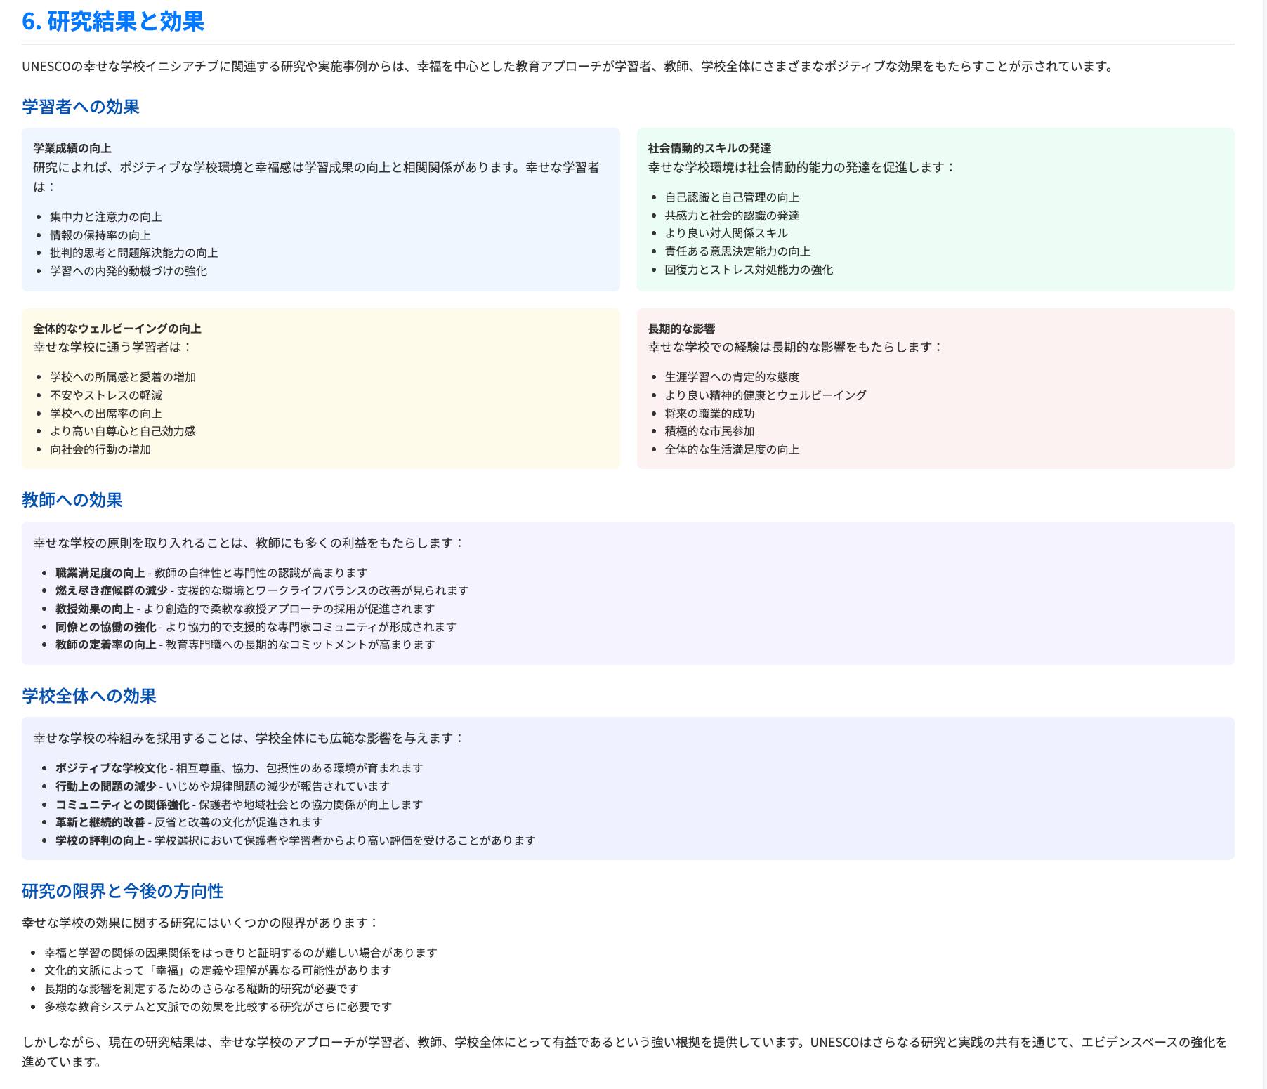Select the 学校全体への効果 subheading
1267x1089 pixels.
click(89, 696)
